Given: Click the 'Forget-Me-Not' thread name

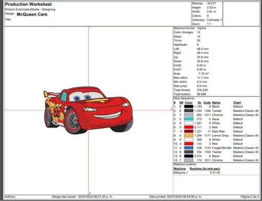Looking at the screenshot, I should point(222,148).
